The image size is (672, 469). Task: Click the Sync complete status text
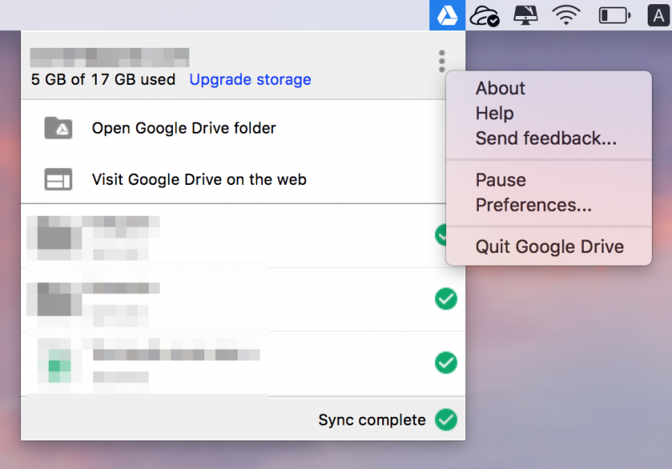(x=372, y=420)
